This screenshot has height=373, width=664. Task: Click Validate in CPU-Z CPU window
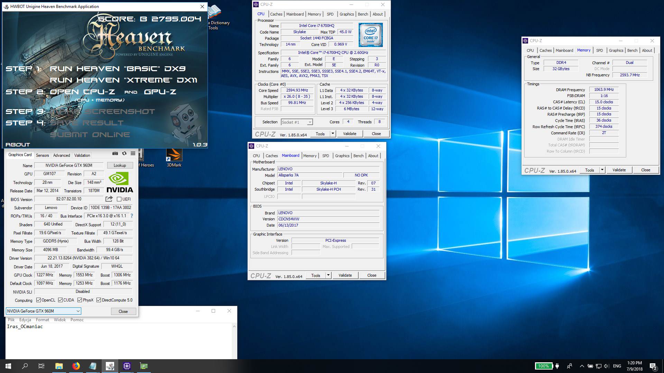pos(349,134)
